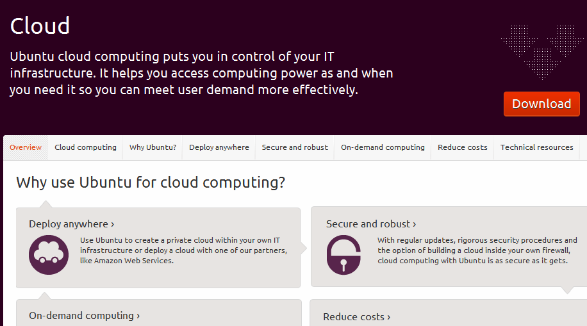Click the Secure and robust description text

tap(477, 250)
